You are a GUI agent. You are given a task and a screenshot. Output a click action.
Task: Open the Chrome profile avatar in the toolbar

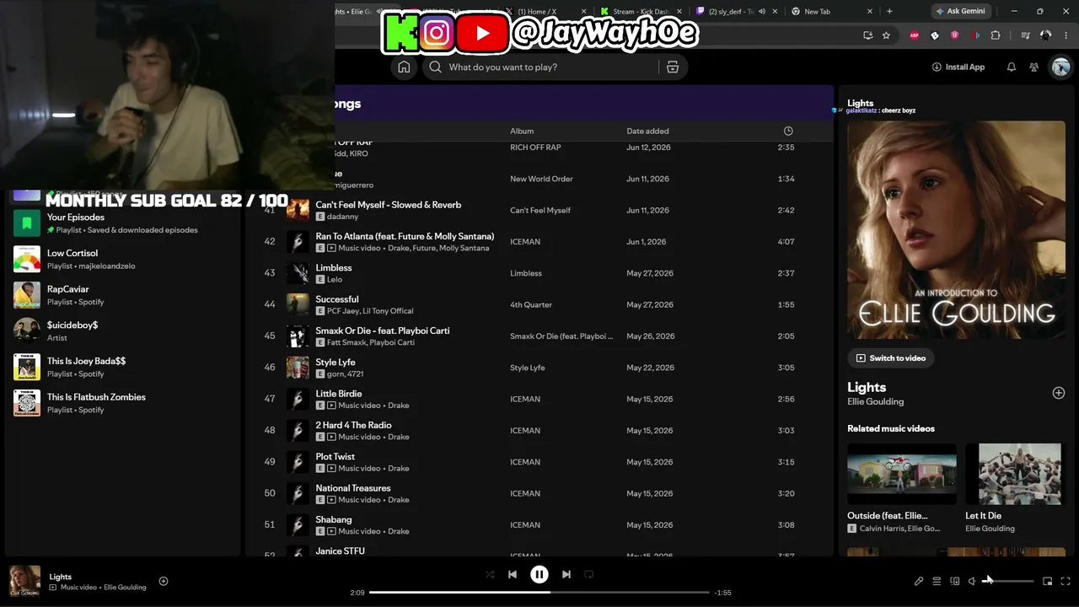pyautogui.click(x=1046, y=35)
